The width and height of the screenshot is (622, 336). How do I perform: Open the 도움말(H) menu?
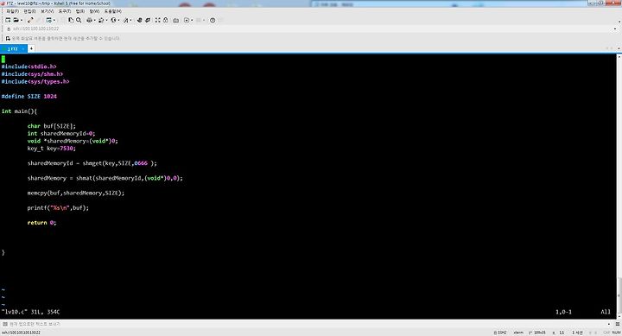(113, 11)
